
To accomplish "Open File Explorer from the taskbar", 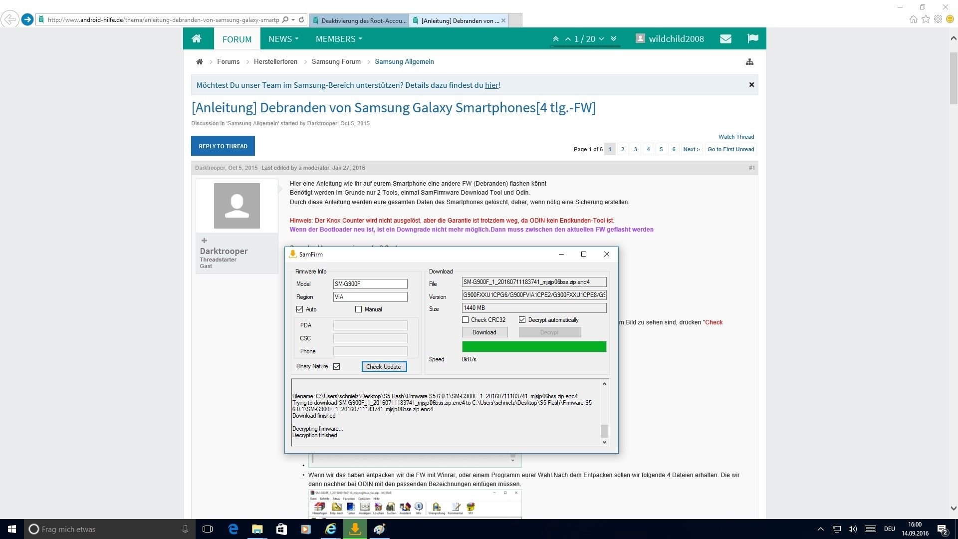I will (x=257, y=529).
